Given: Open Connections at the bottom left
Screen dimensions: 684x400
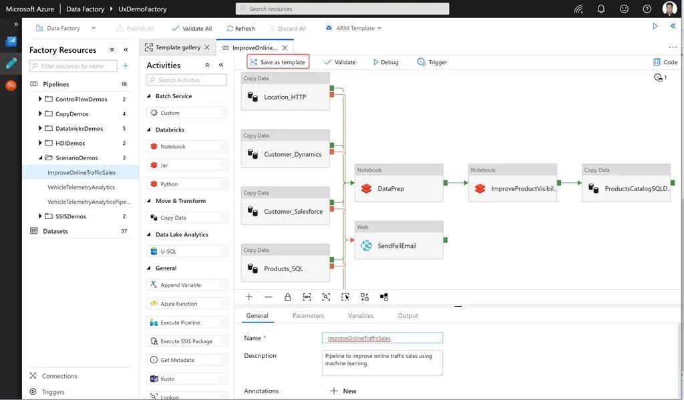Looking at the screenshot, I should [x=53, y=375].
